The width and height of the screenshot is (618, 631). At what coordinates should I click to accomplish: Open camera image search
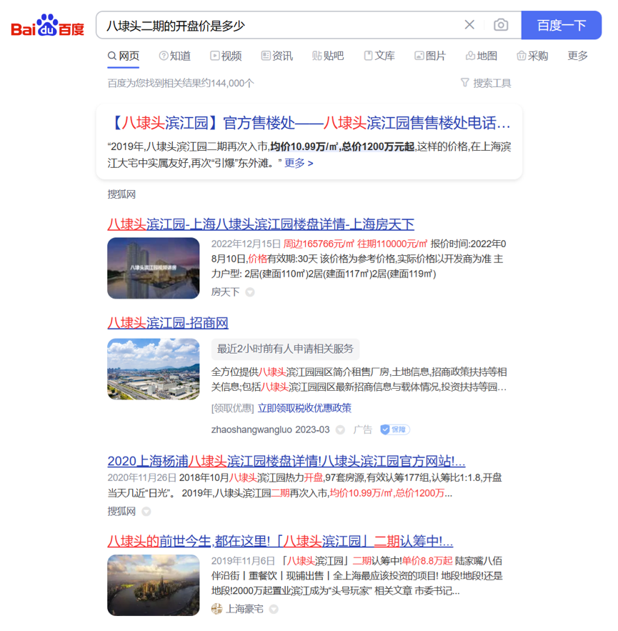[x=501, y=25]
